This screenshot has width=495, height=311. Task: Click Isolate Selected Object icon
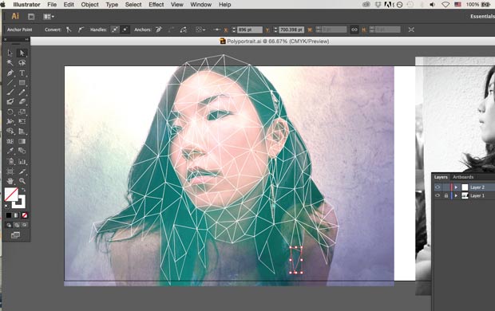pos(411,30)
